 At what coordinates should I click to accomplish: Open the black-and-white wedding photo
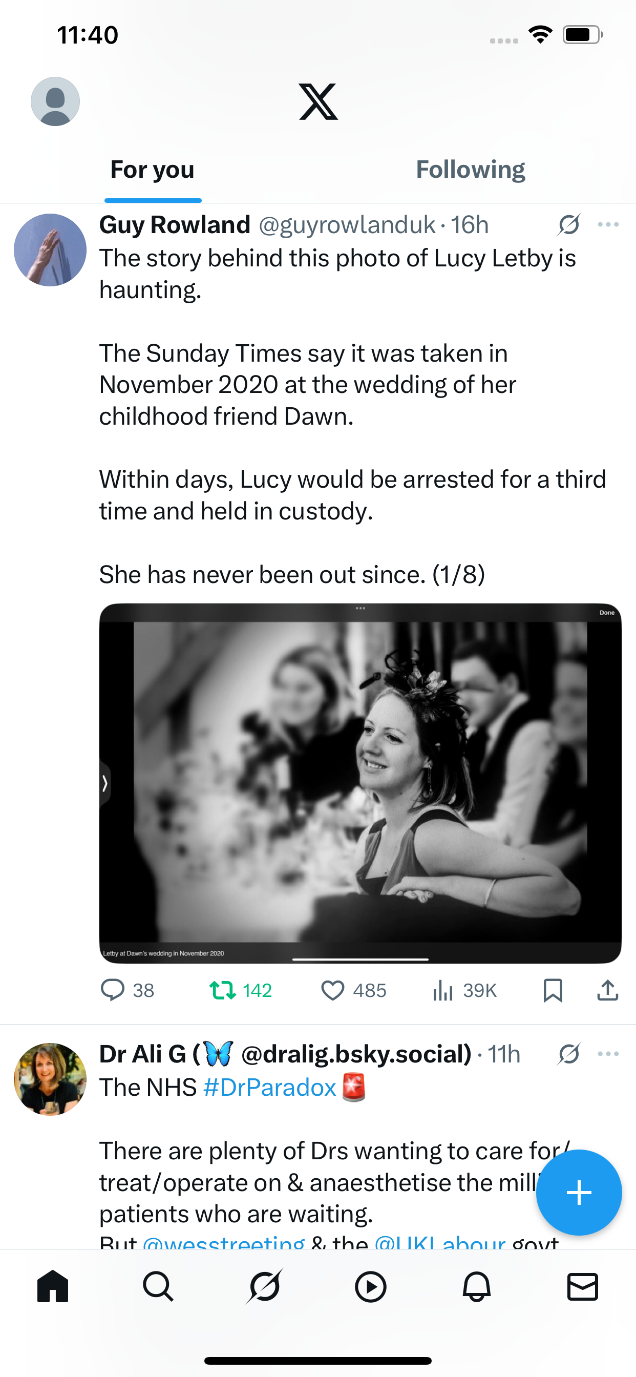(x=360, y=783)
